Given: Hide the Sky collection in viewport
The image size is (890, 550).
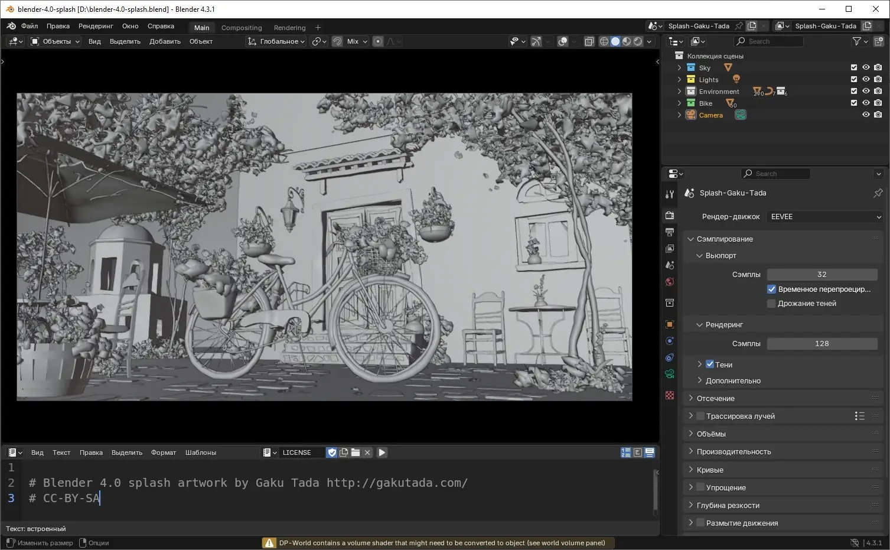Looking at the screenshot, I should 866,67.
